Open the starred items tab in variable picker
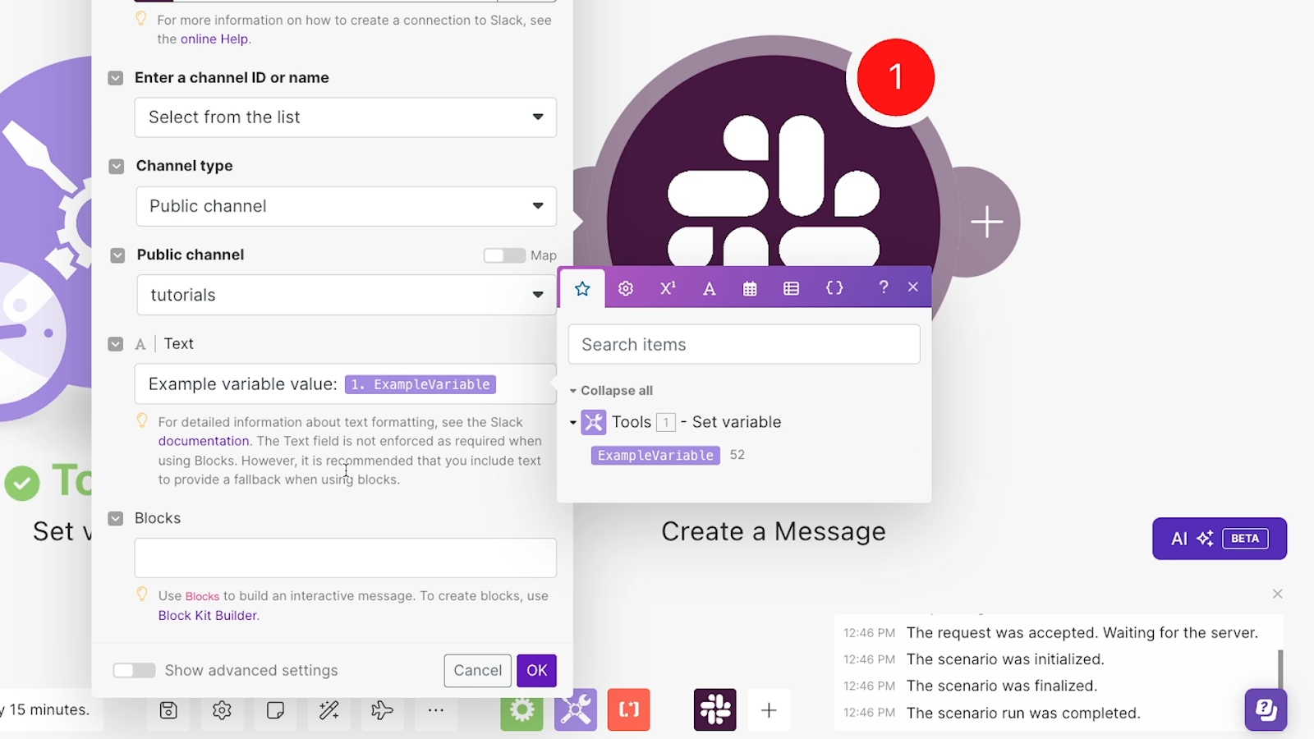 (582, 288)
